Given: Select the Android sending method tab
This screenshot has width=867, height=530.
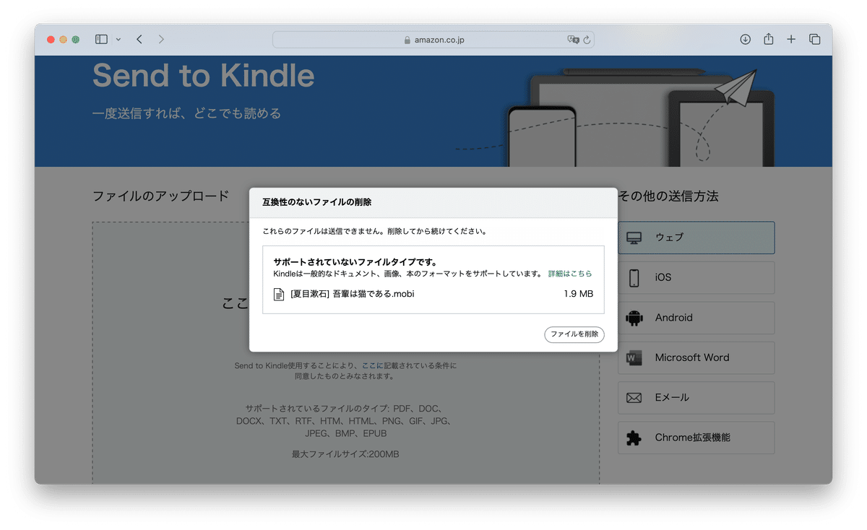Looking at the screenshot, I should coord(696,318).
